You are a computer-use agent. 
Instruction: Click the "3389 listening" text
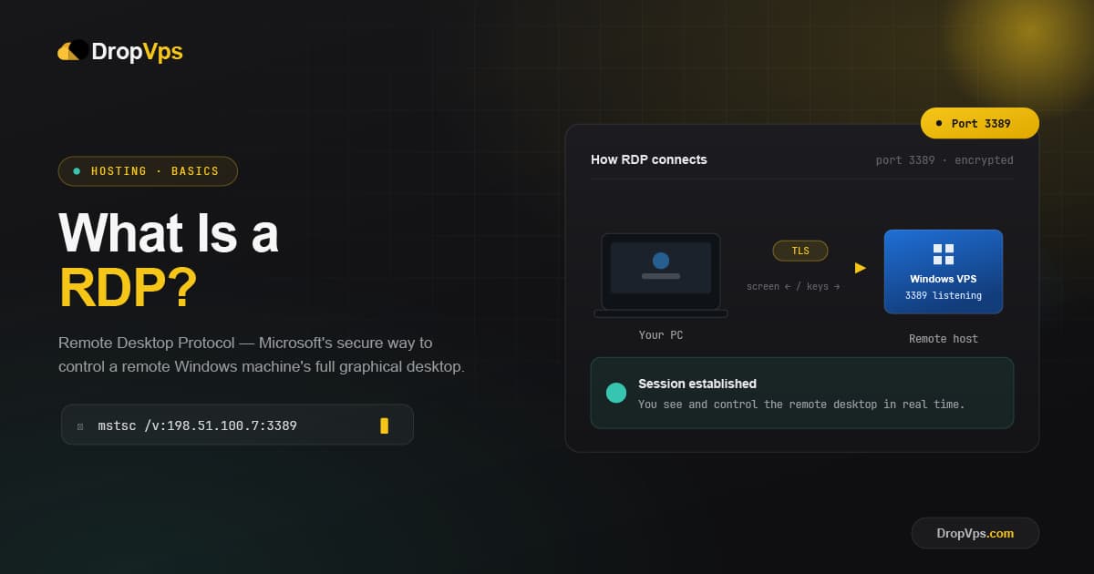944,295
